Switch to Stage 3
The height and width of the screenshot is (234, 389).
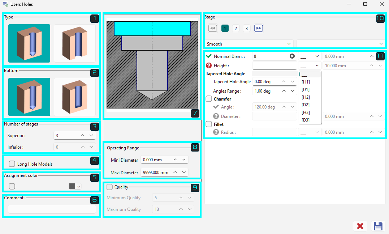[247, 28]
